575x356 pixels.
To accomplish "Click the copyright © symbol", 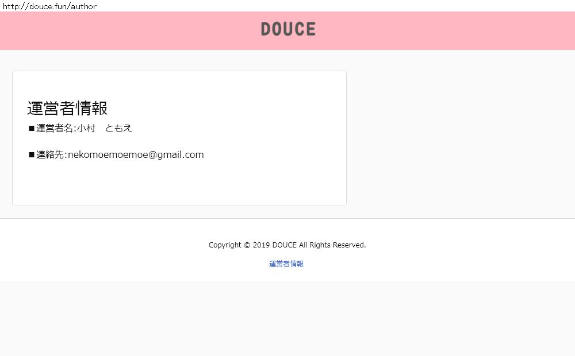I will point(247,245).
